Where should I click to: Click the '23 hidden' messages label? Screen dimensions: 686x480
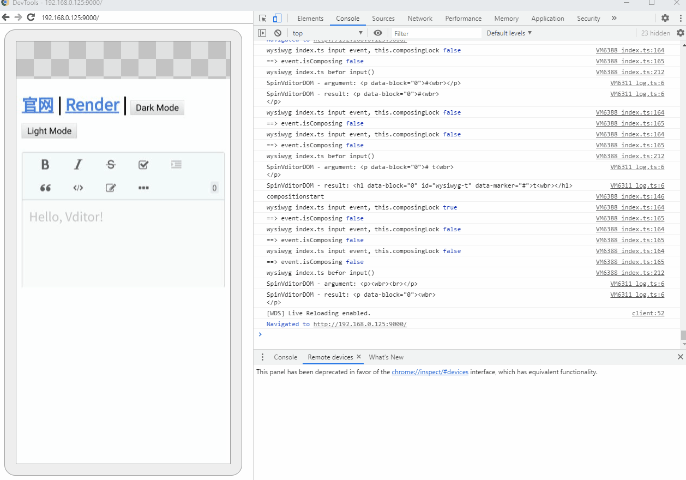[x=655, y=33]
